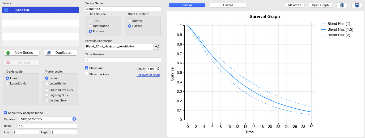Click the Scale stepper arrows

coord(158,69)
